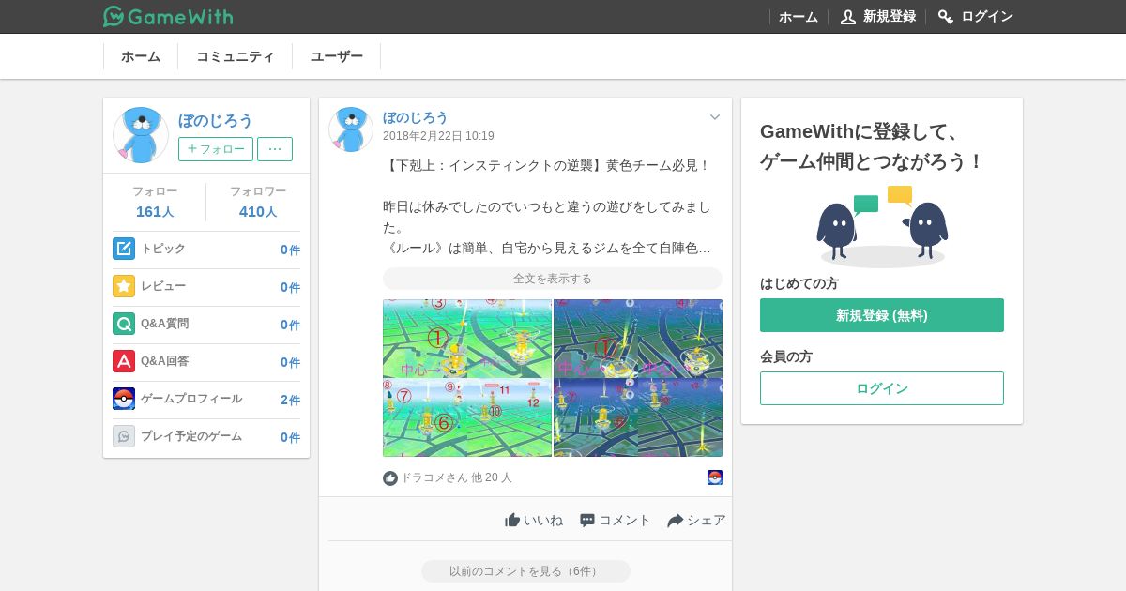
Task: Open the コメント action
Action: pos(615,520)
